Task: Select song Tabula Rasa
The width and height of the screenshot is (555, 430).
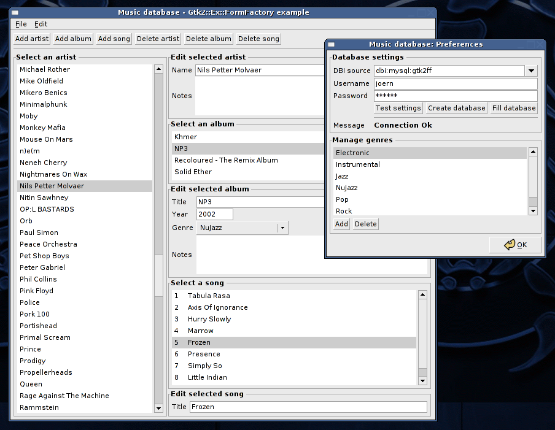Action: point(294,296)
